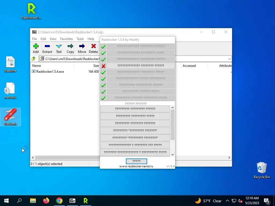Open the Razblocker1 desktop shortcut icon
The width and height of the screenshot is (275, 206).
point(32,11)
